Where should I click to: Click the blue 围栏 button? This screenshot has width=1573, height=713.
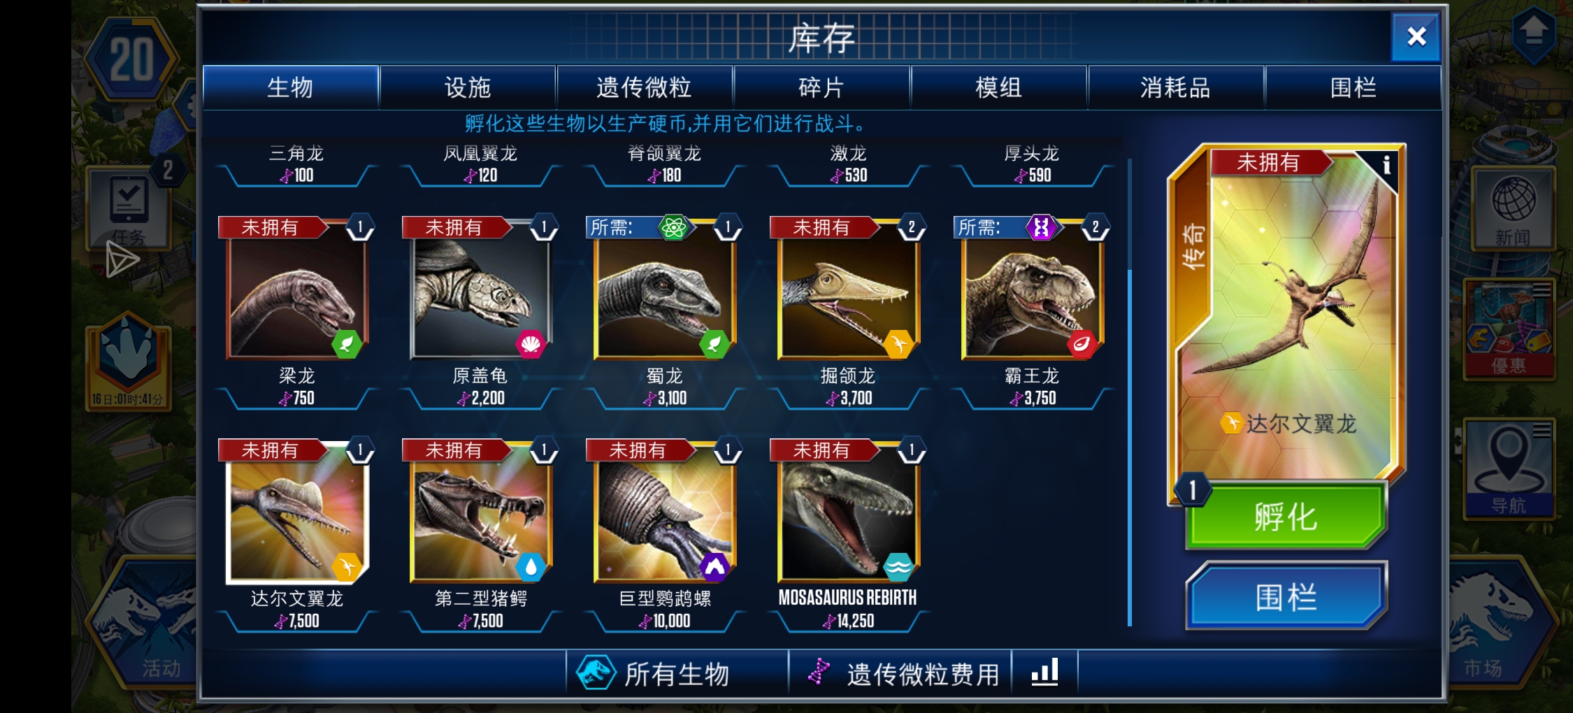coord(1286,596)
